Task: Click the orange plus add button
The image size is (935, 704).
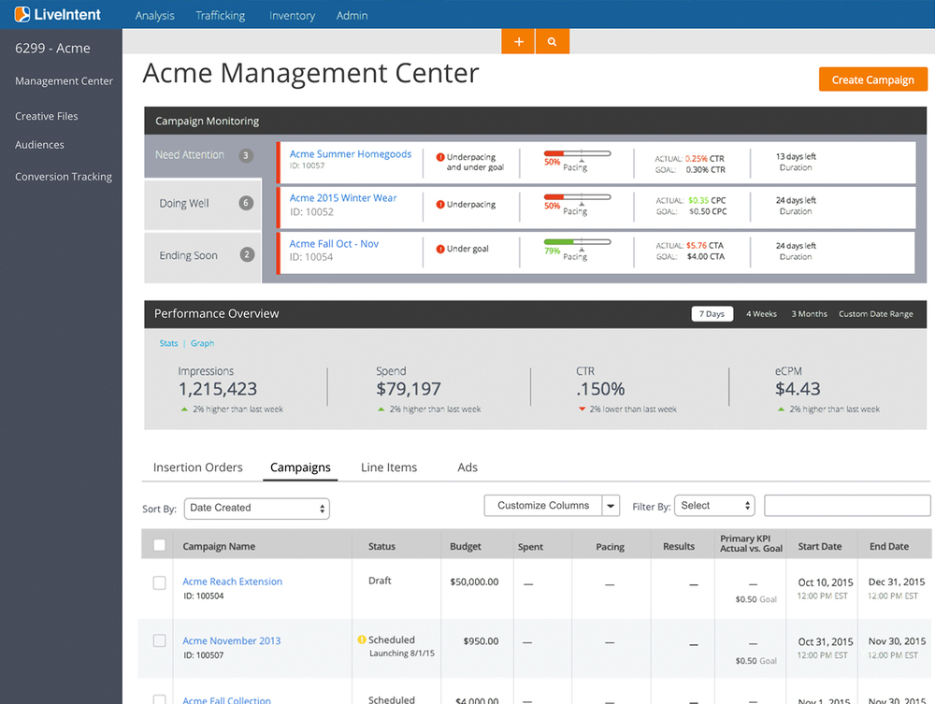Action: [518, 41]
